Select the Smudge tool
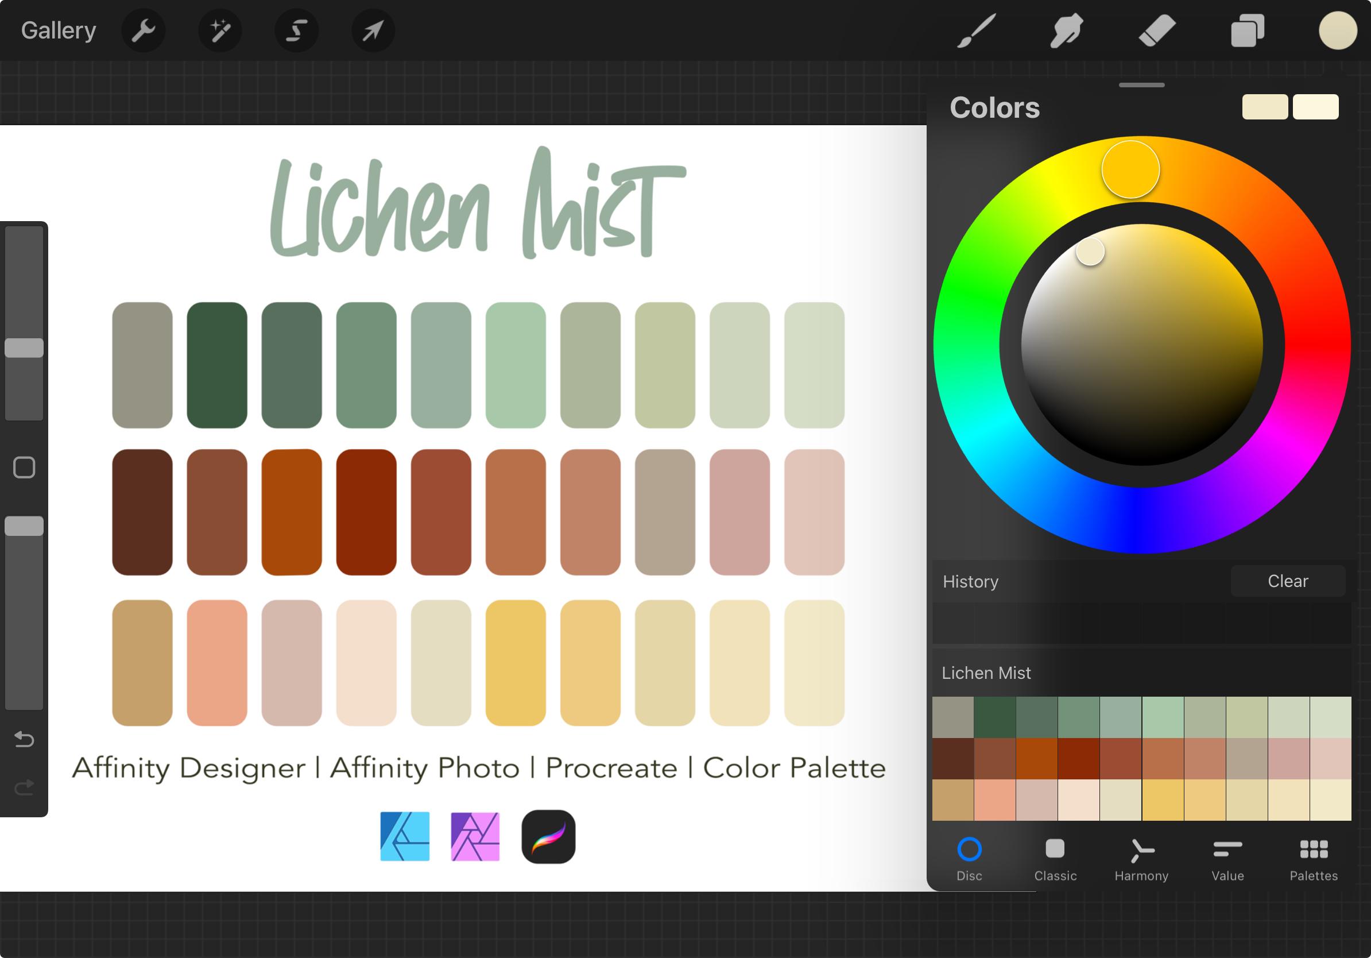1371x958 pixels. pyautogui.click(x=1067, y=30)
